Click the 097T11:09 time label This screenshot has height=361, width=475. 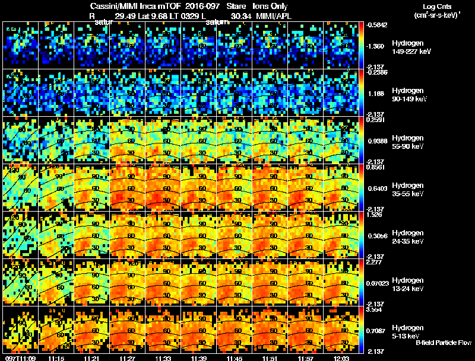[x=20, y=358]
